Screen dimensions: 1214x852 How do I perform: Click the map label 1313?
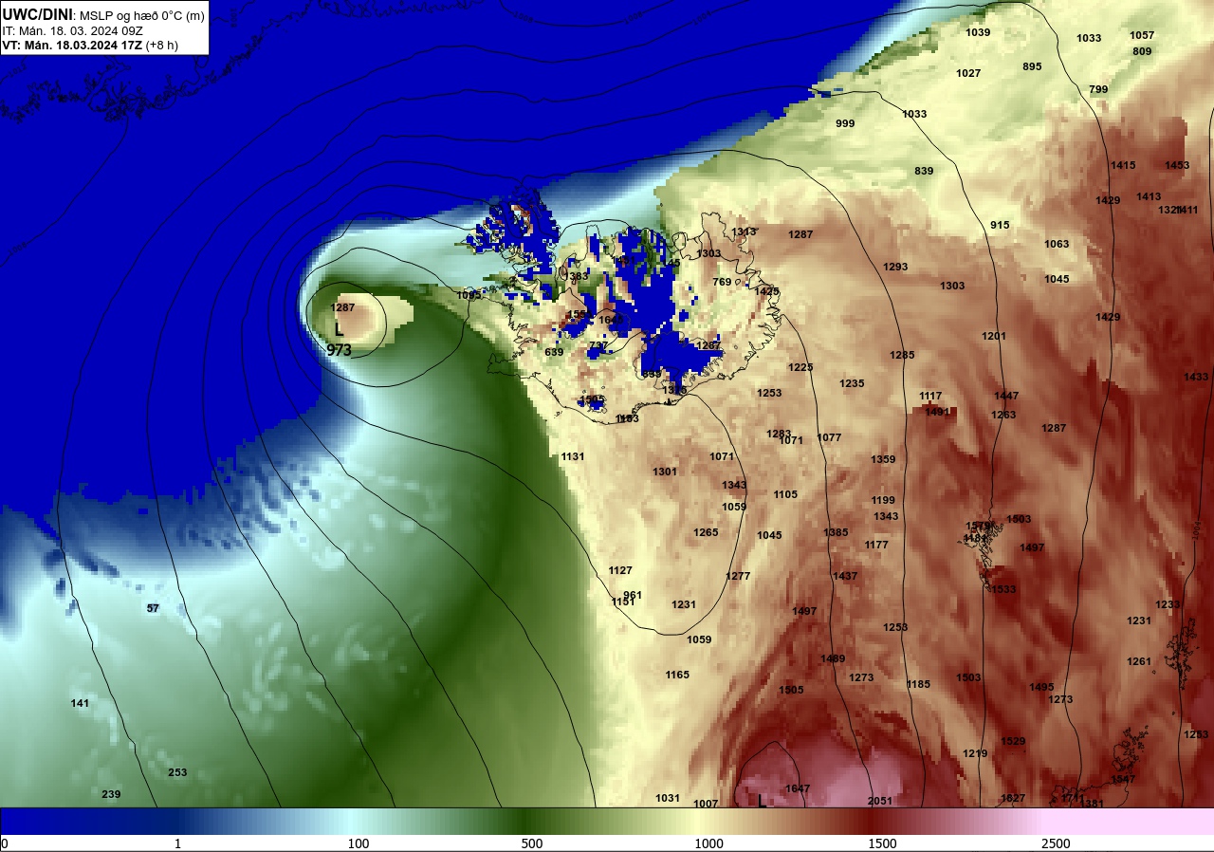pos(744,232)
